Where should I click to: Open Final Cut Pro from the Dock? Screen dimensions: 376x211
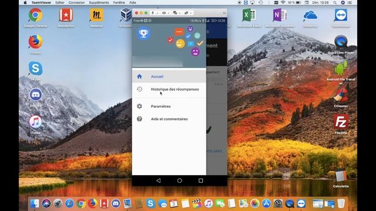pos(197,203)
